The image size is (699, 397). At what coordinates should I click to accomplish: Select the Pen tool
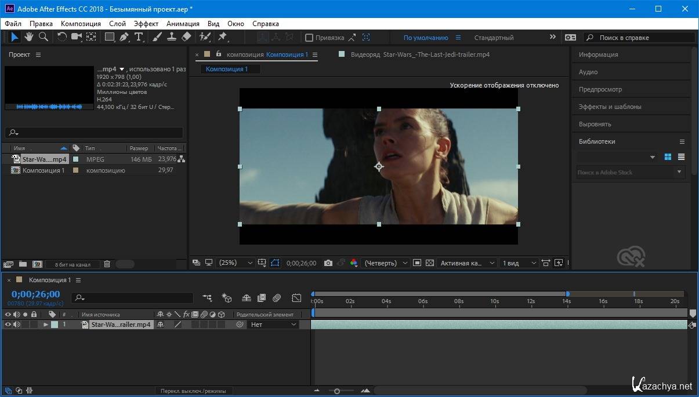124,37
